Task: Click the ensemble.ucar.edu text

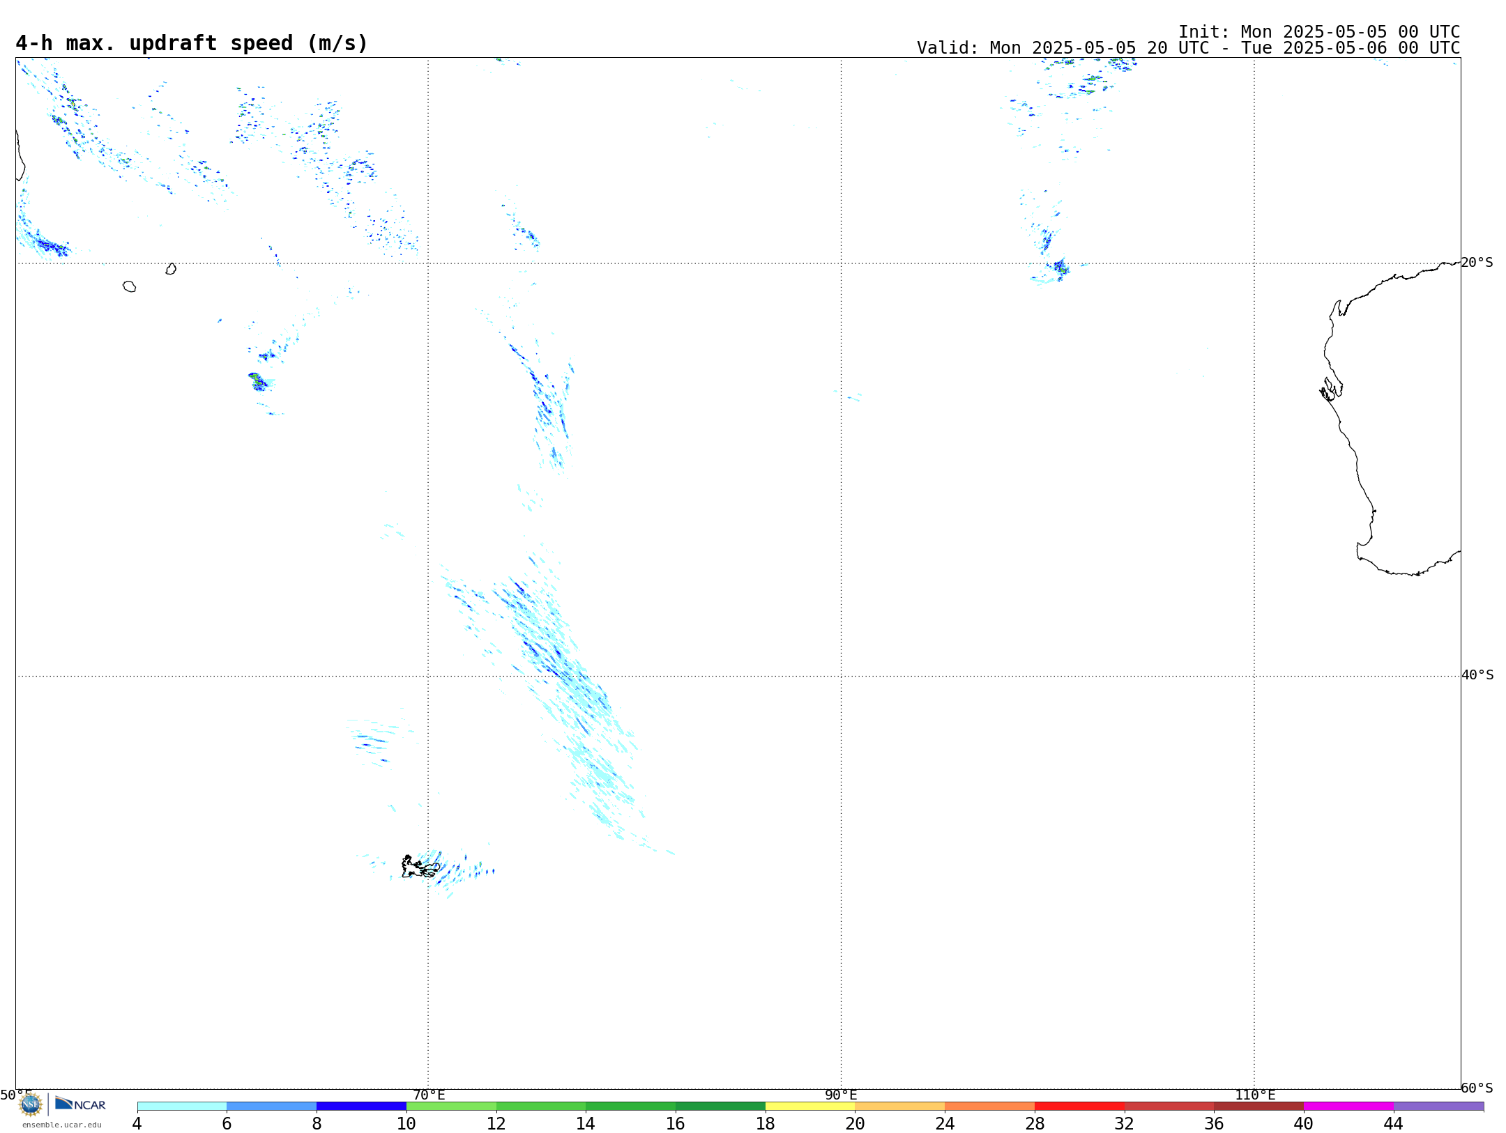Action: point(61,1125)
